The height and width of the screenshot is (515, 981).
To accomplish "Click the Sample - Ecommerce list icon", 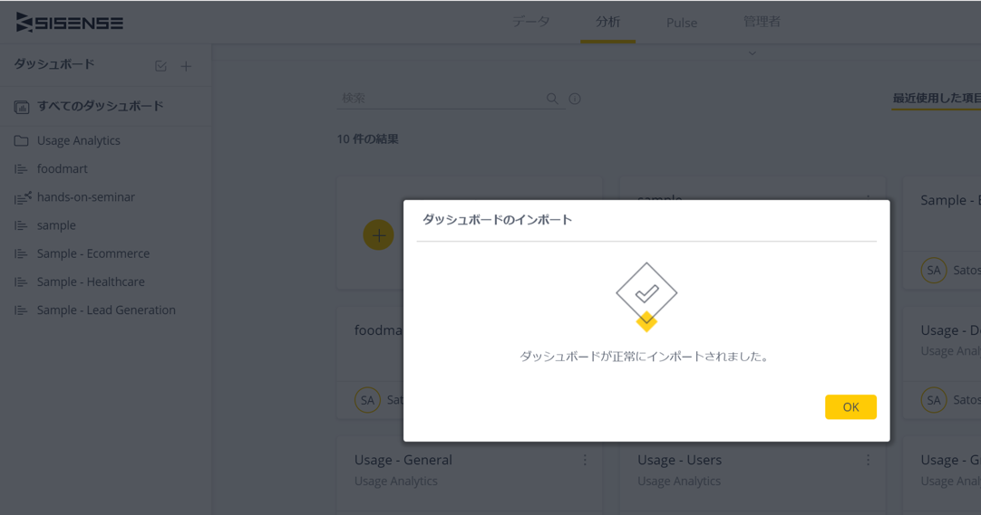I will tap(21, 254).
